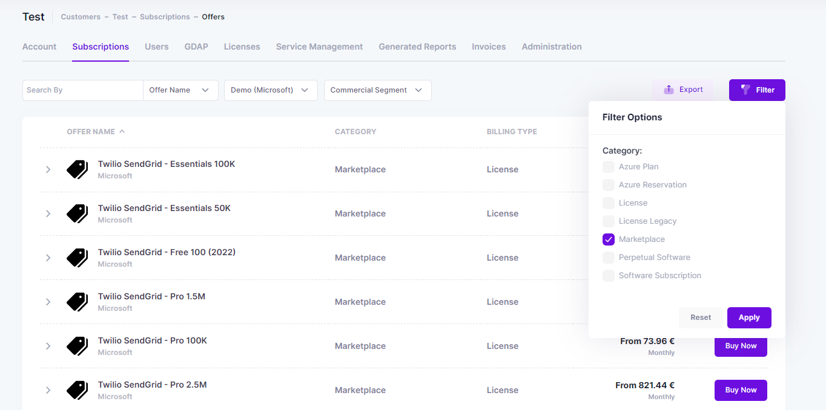
Task: Select the Twilio SendGrid - Free 100 (2022) name
Action: pos(167,252)
